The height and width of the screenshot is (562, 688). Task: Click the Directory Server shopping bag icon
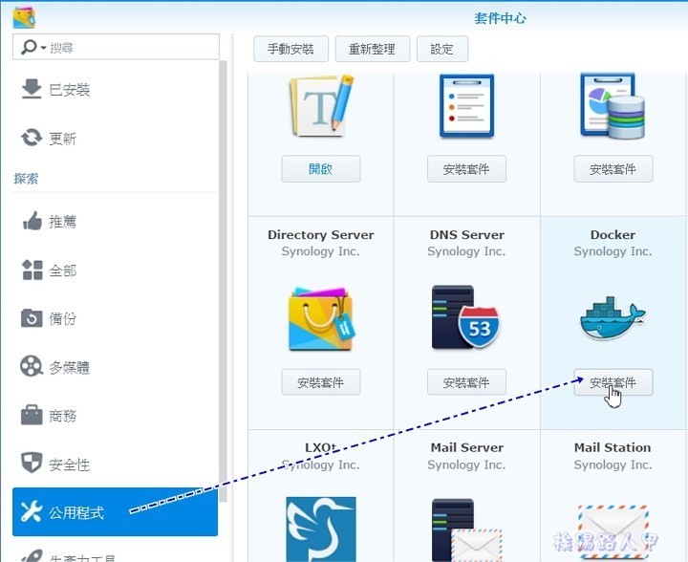(x=321, y=318)
